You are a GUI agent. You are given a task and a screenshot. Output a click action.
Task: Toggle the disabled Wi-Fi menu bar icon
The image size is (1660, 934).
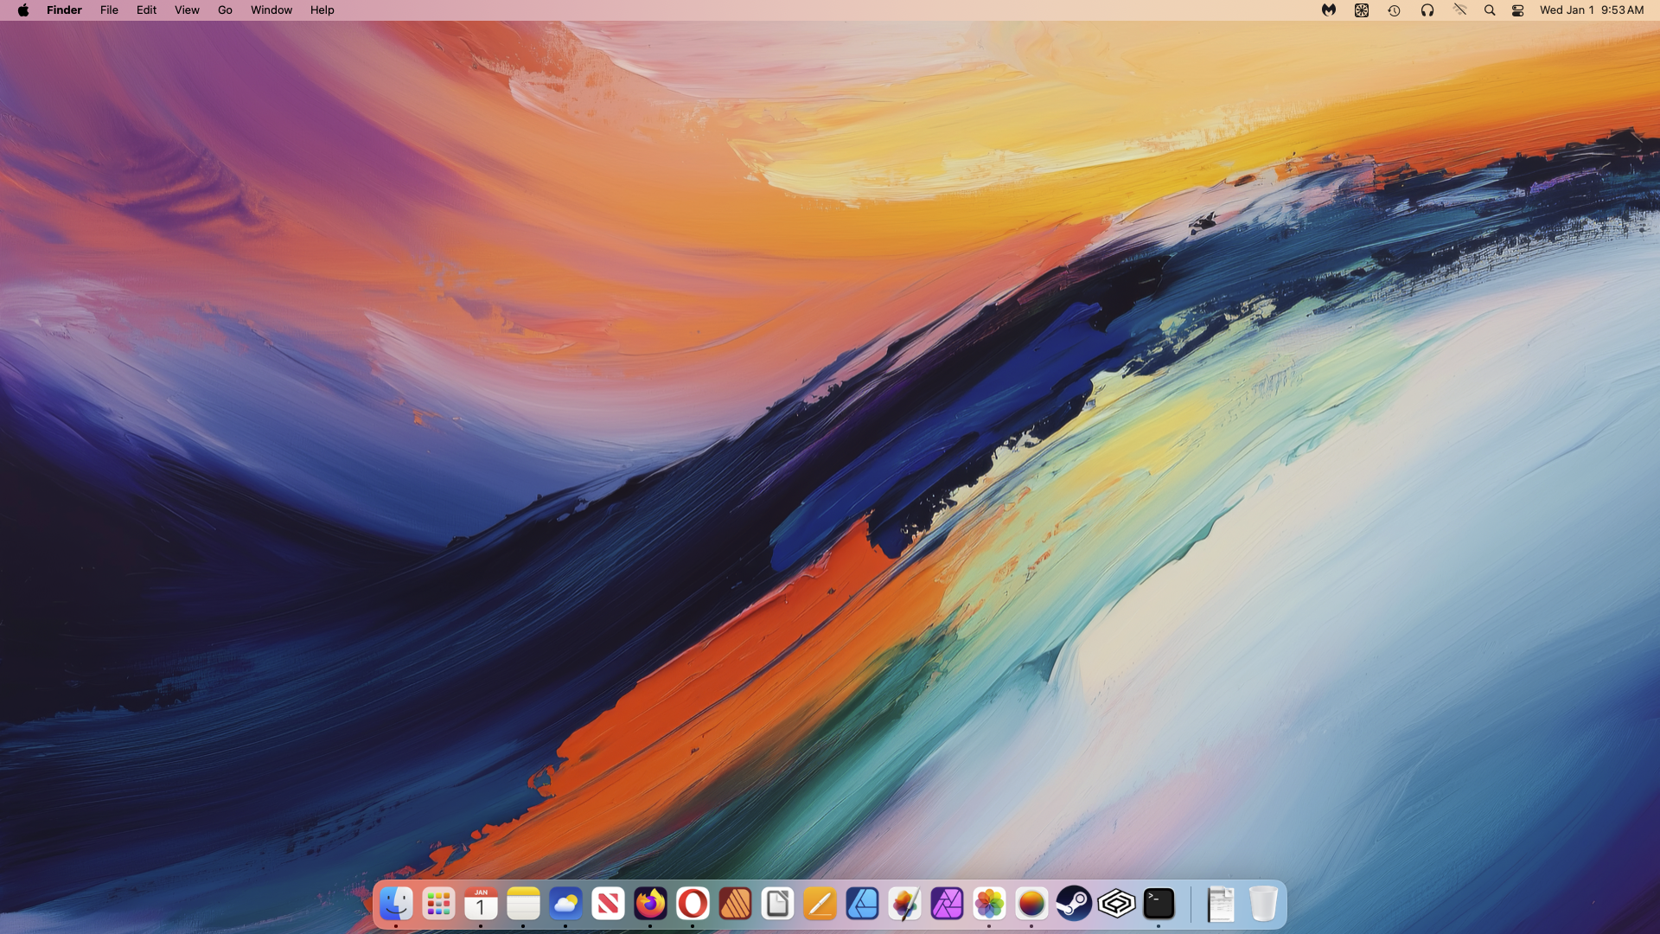pyautogui.click(x=1459, y=10)
